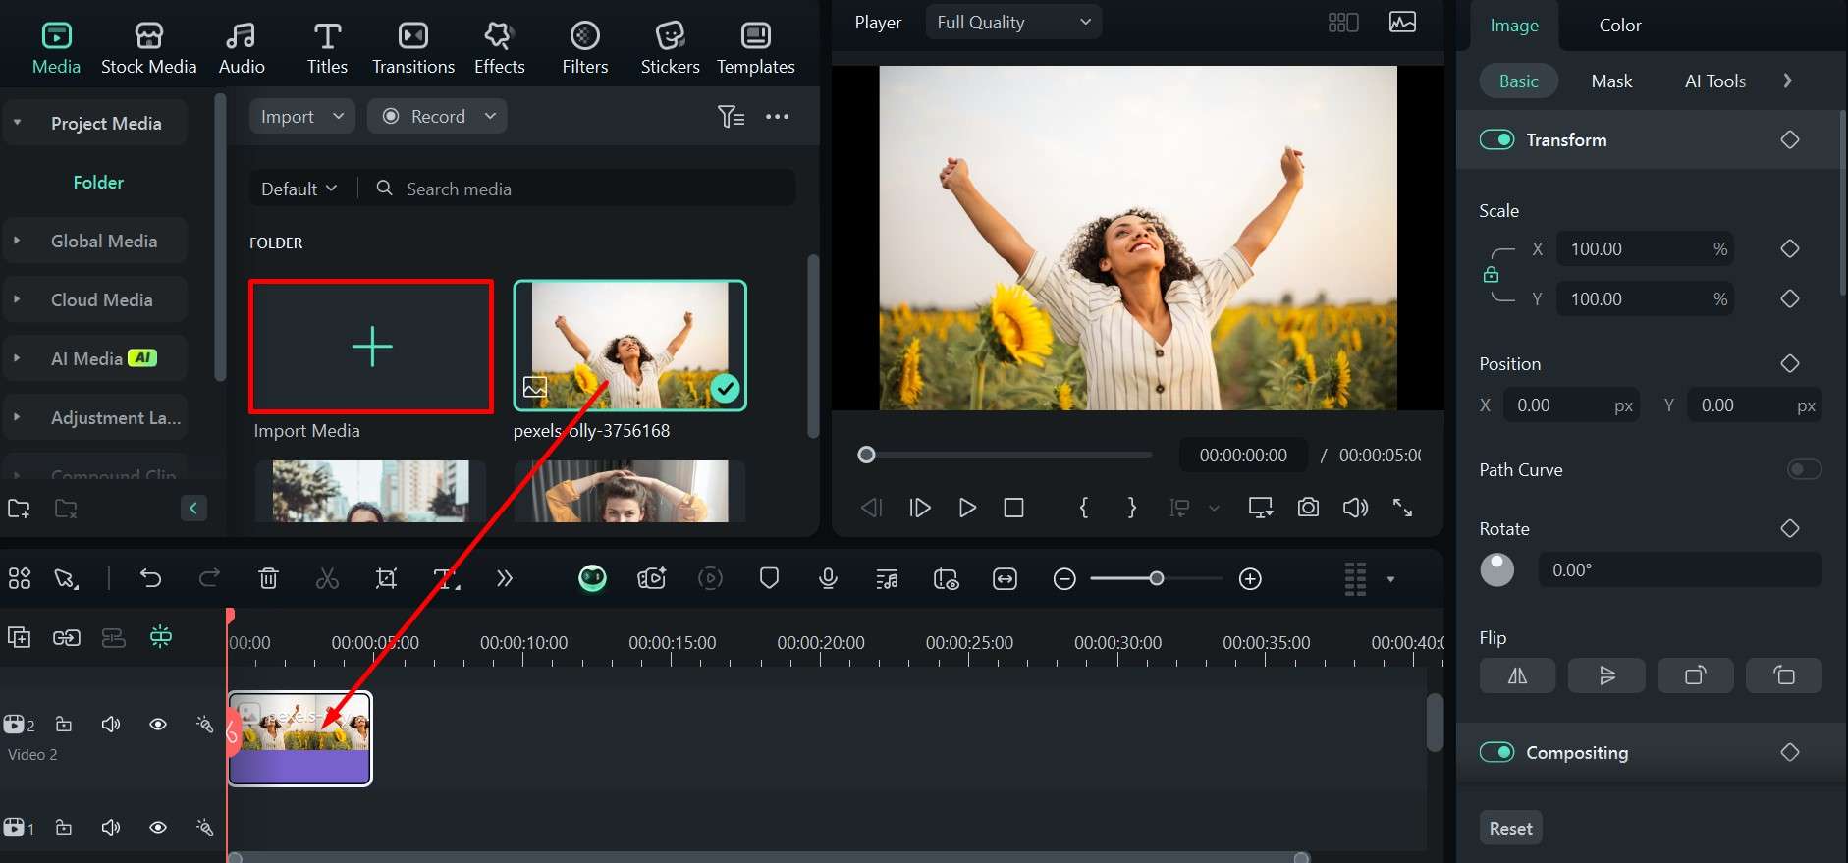The image size is (1848, 863).
Task: Click the timeline zoom slider handle
Action: pyautogui.click(x=1157, y=579)
